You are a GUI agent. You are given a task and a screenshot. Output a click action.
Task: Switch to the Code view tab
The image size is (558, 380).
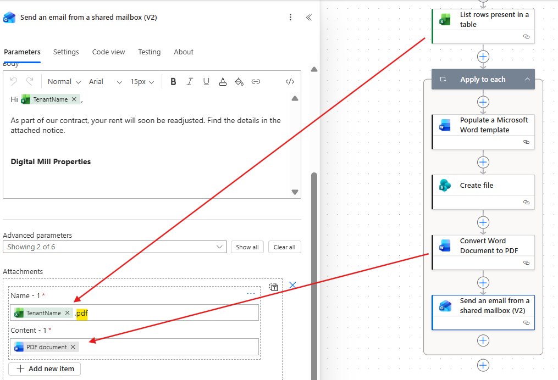[x=108, y=52]
